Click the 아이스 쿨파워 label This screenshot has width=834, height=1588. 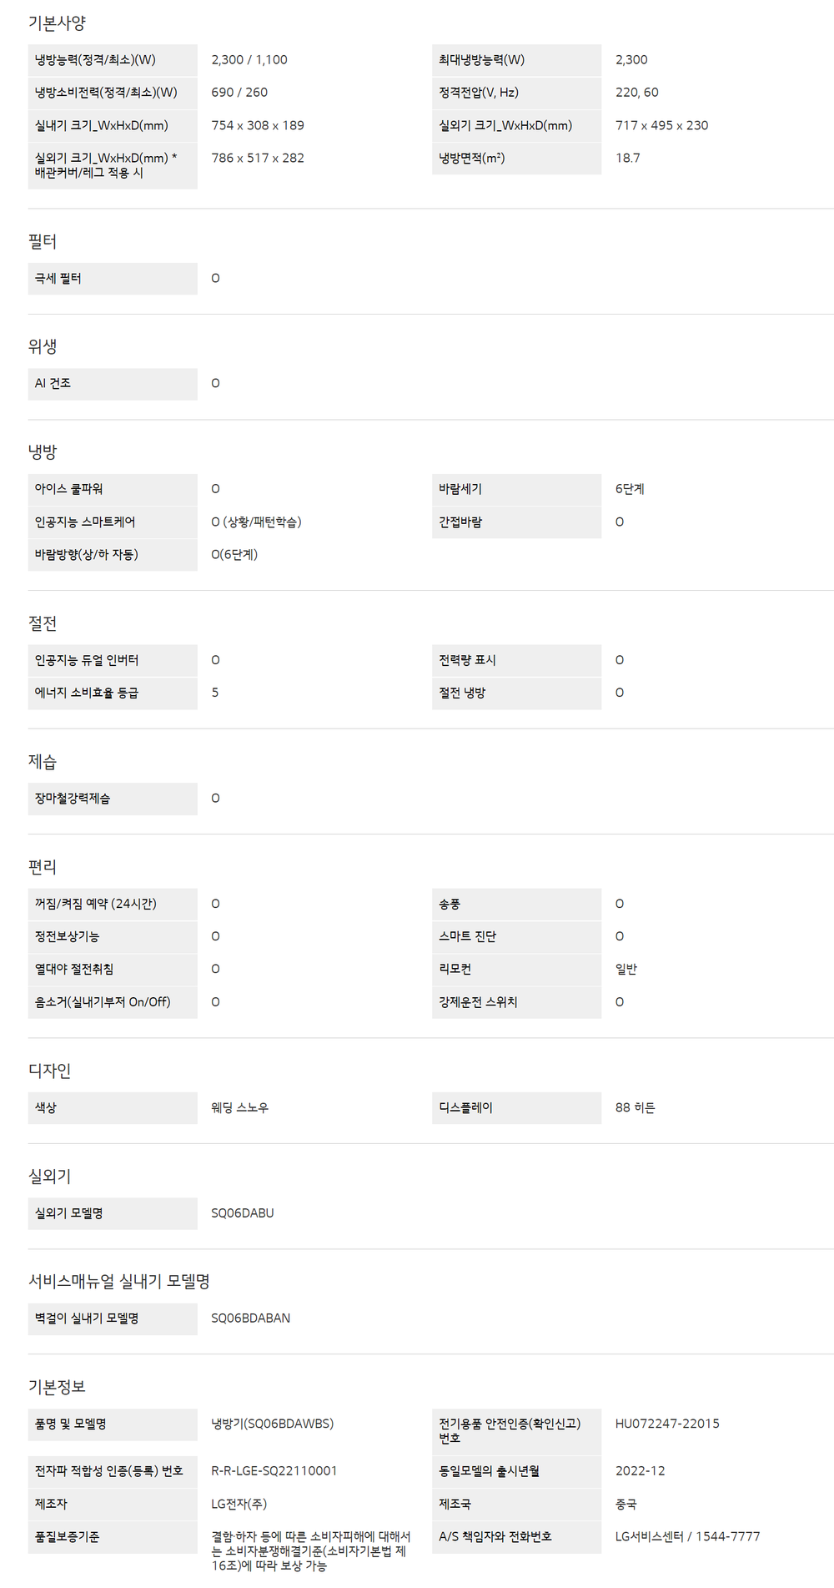(x=69, y=489)
